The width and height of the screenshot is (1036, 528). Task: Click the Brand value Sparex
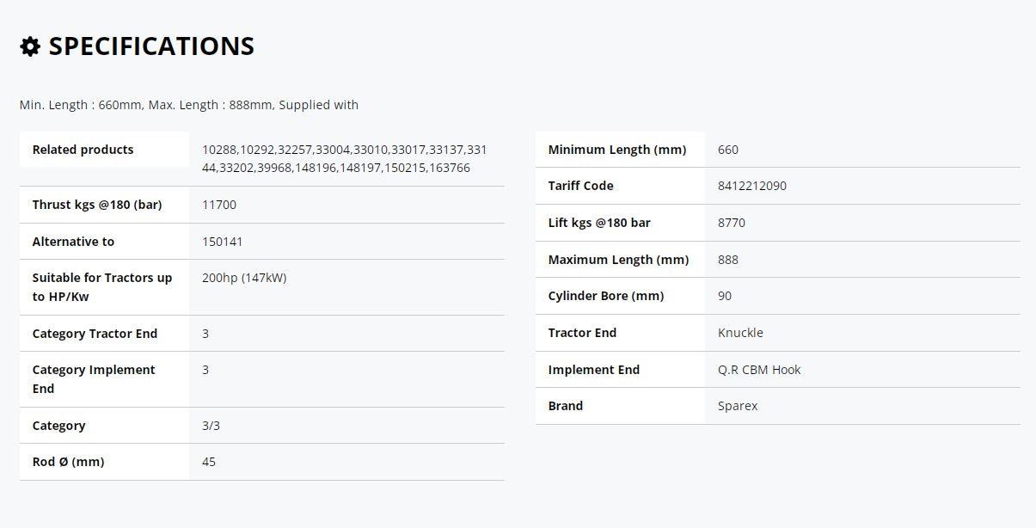click(738, 406)
